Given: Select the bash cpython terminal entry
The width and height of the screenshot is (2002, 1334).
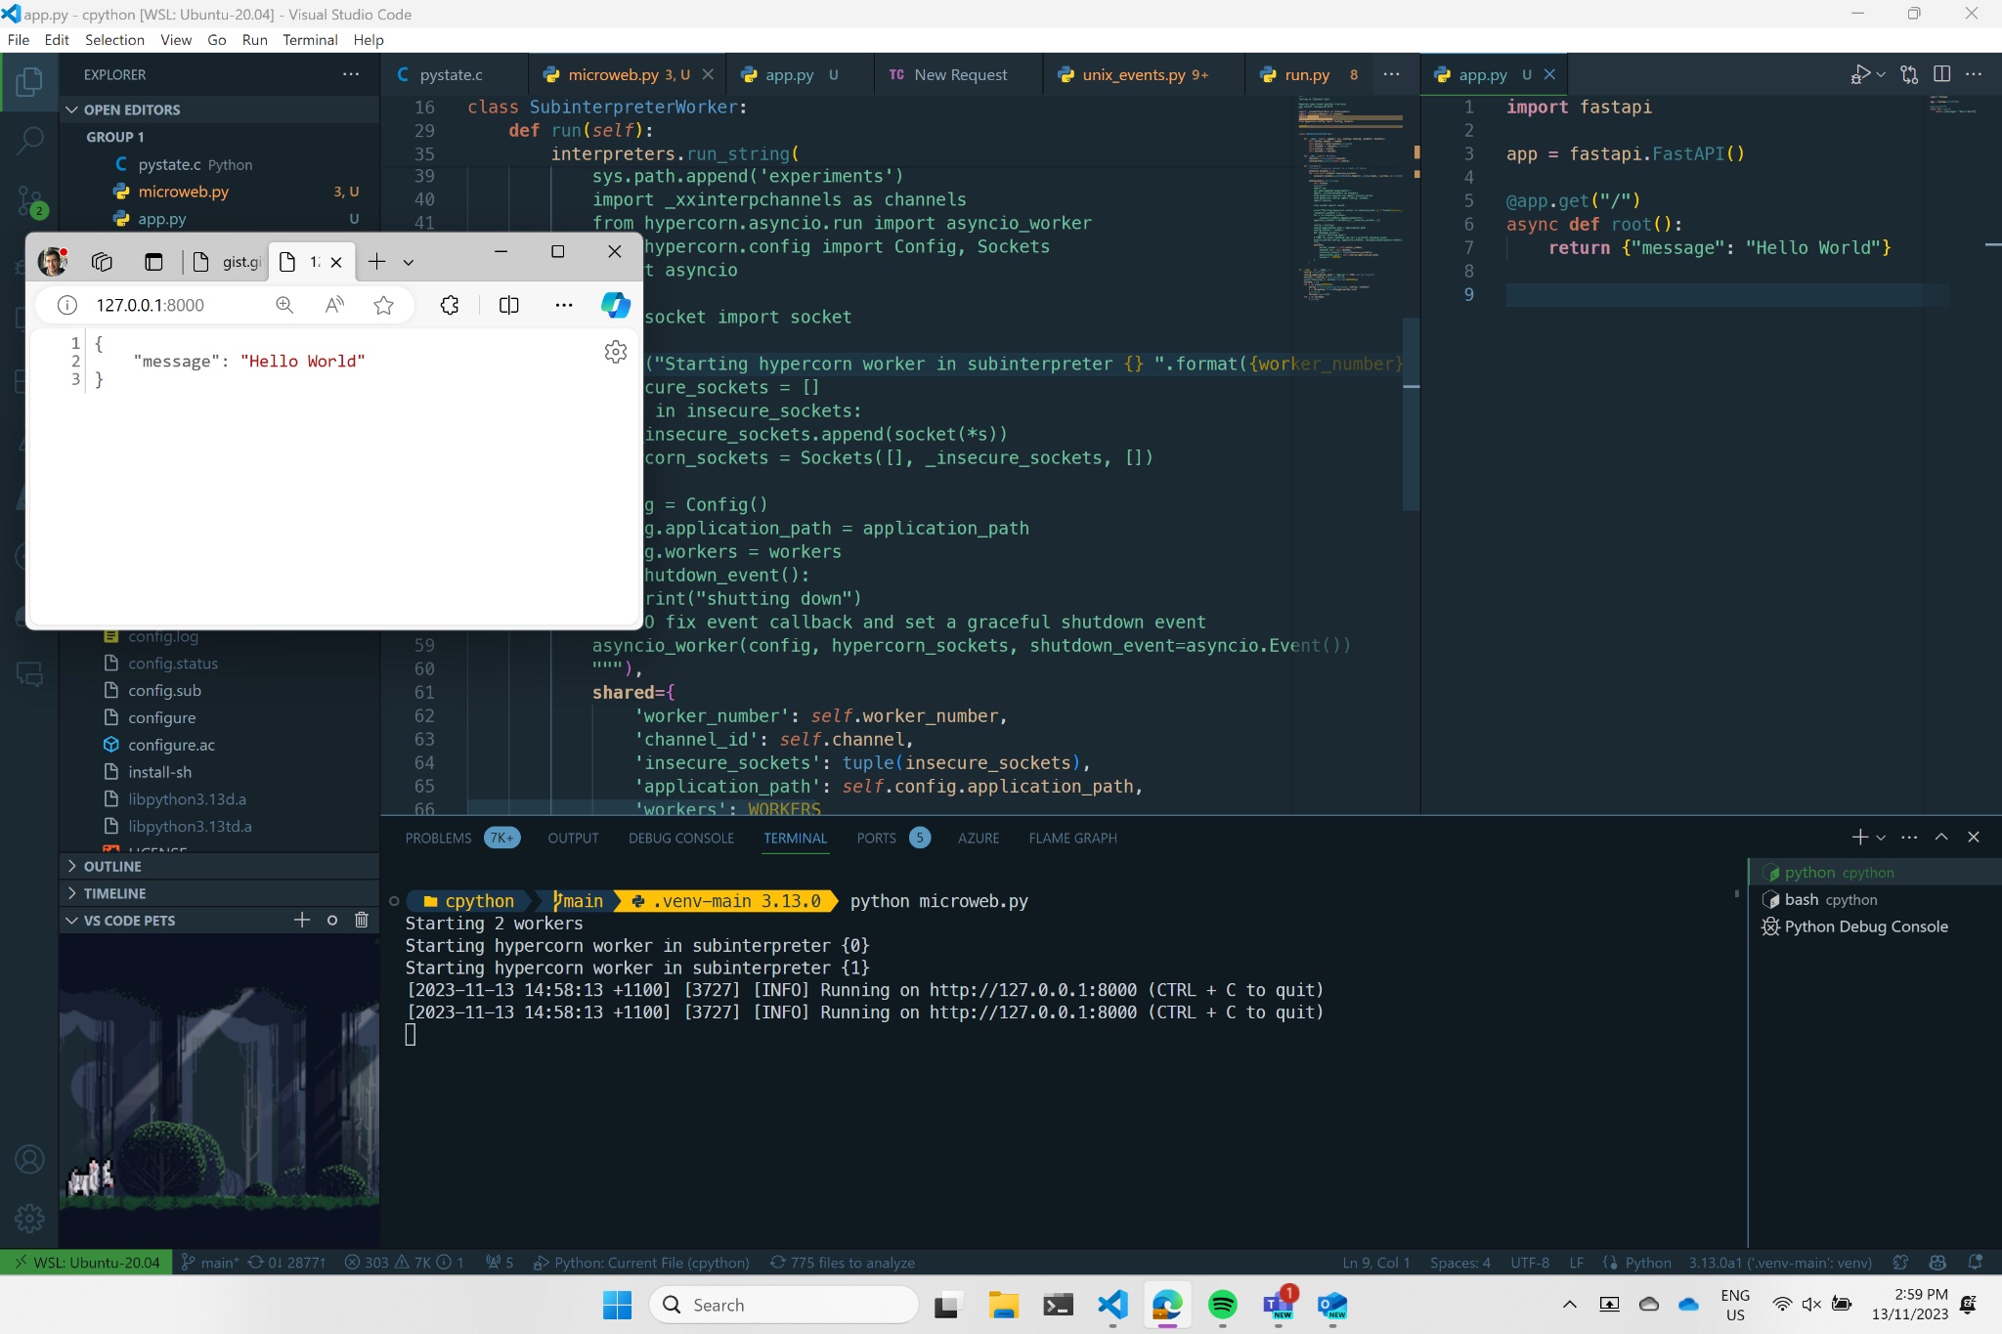Looking at the screenshot, I should [x=1830, y=899].
